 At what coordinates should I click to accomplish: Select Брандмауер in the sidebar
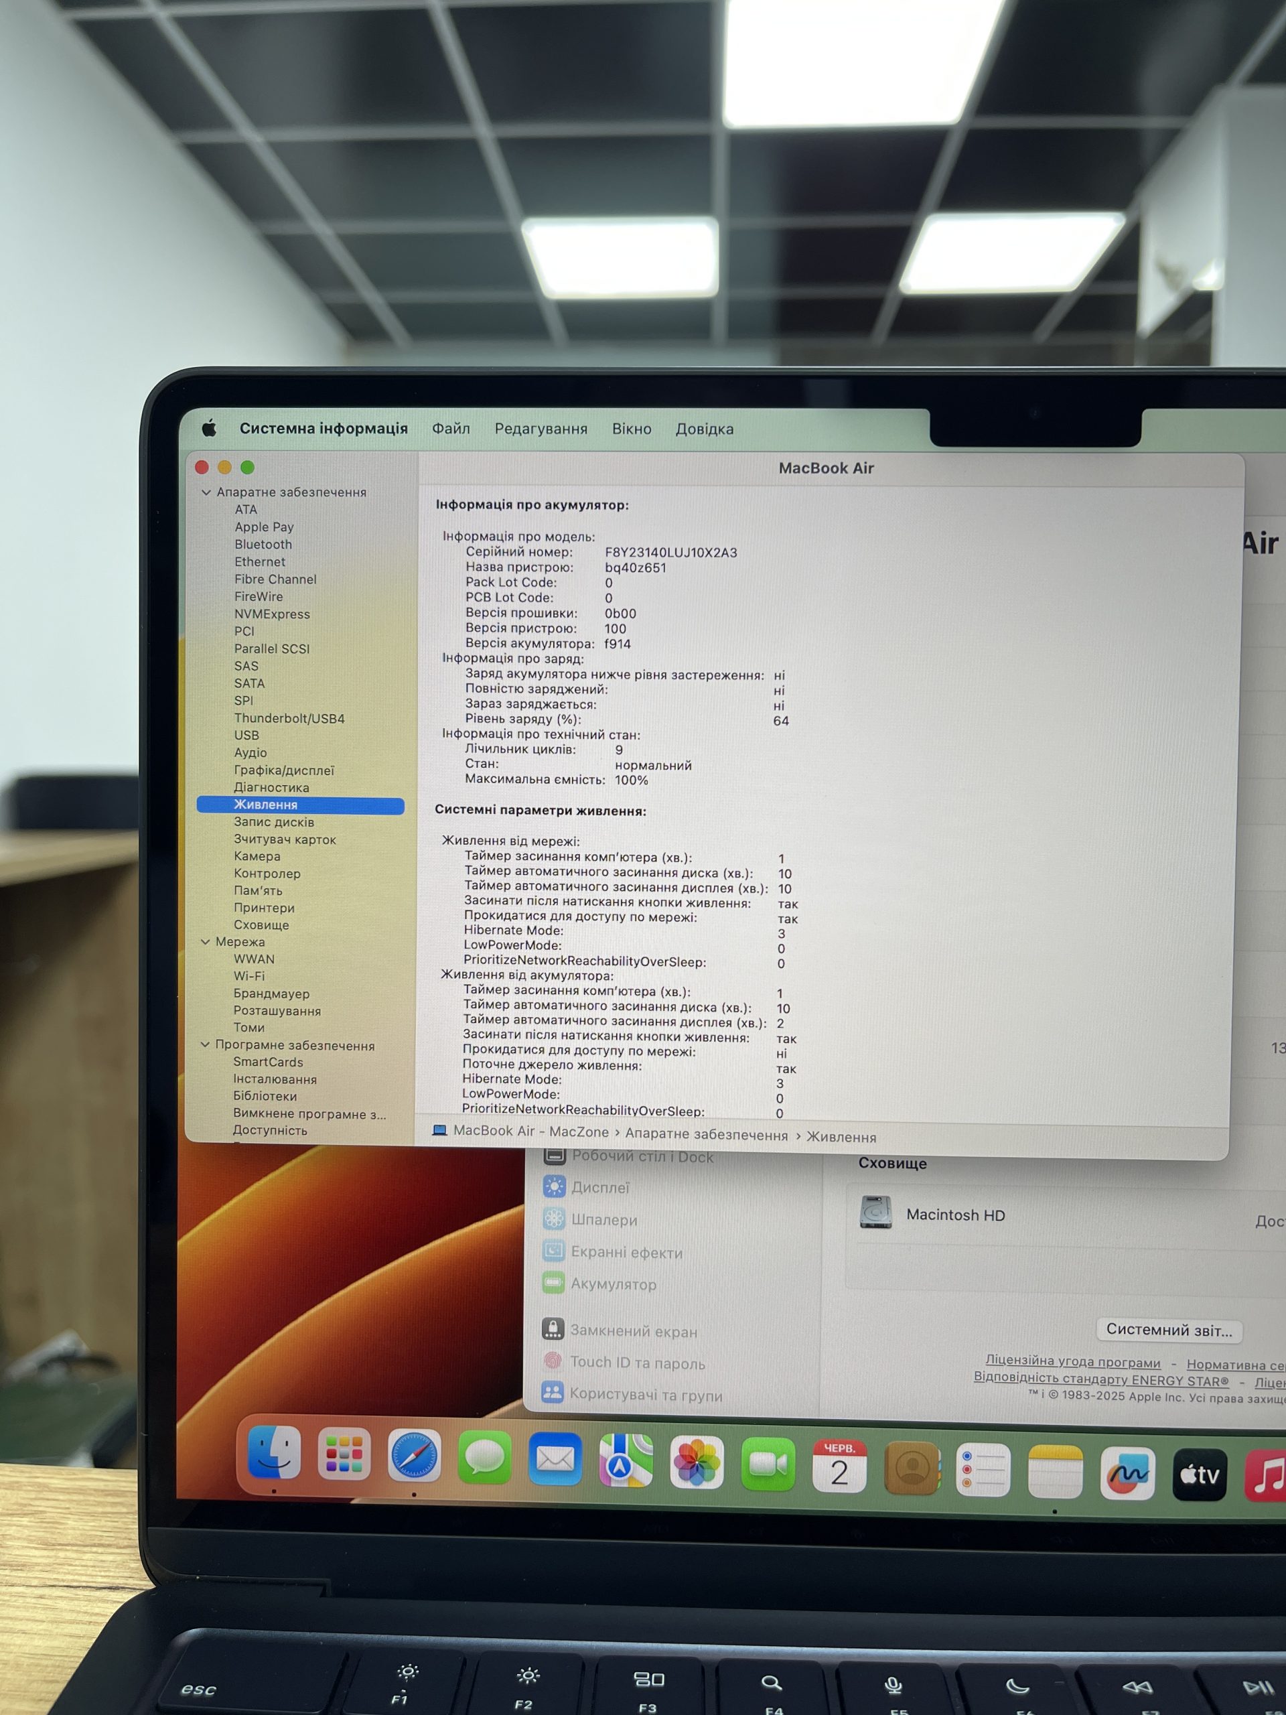[x=271, y=993]
